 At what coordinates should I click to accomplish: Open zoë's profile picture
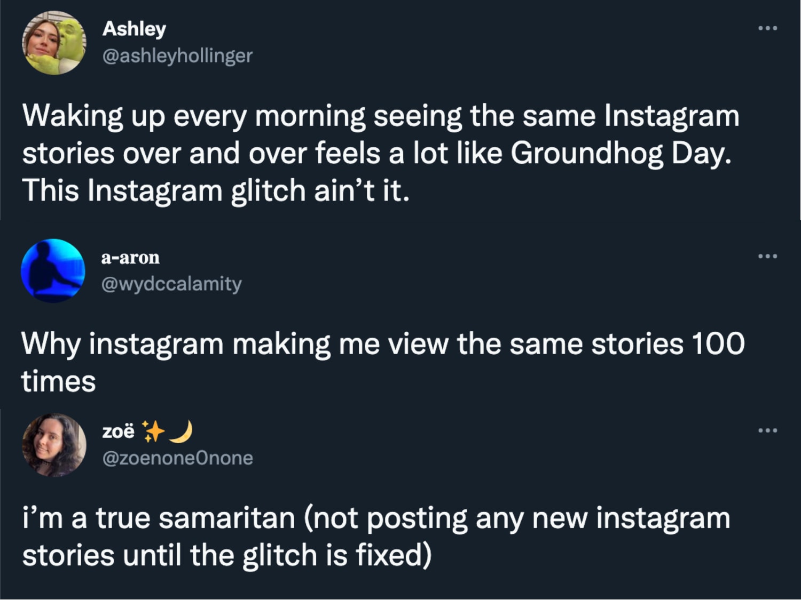[x=53, y=445]
